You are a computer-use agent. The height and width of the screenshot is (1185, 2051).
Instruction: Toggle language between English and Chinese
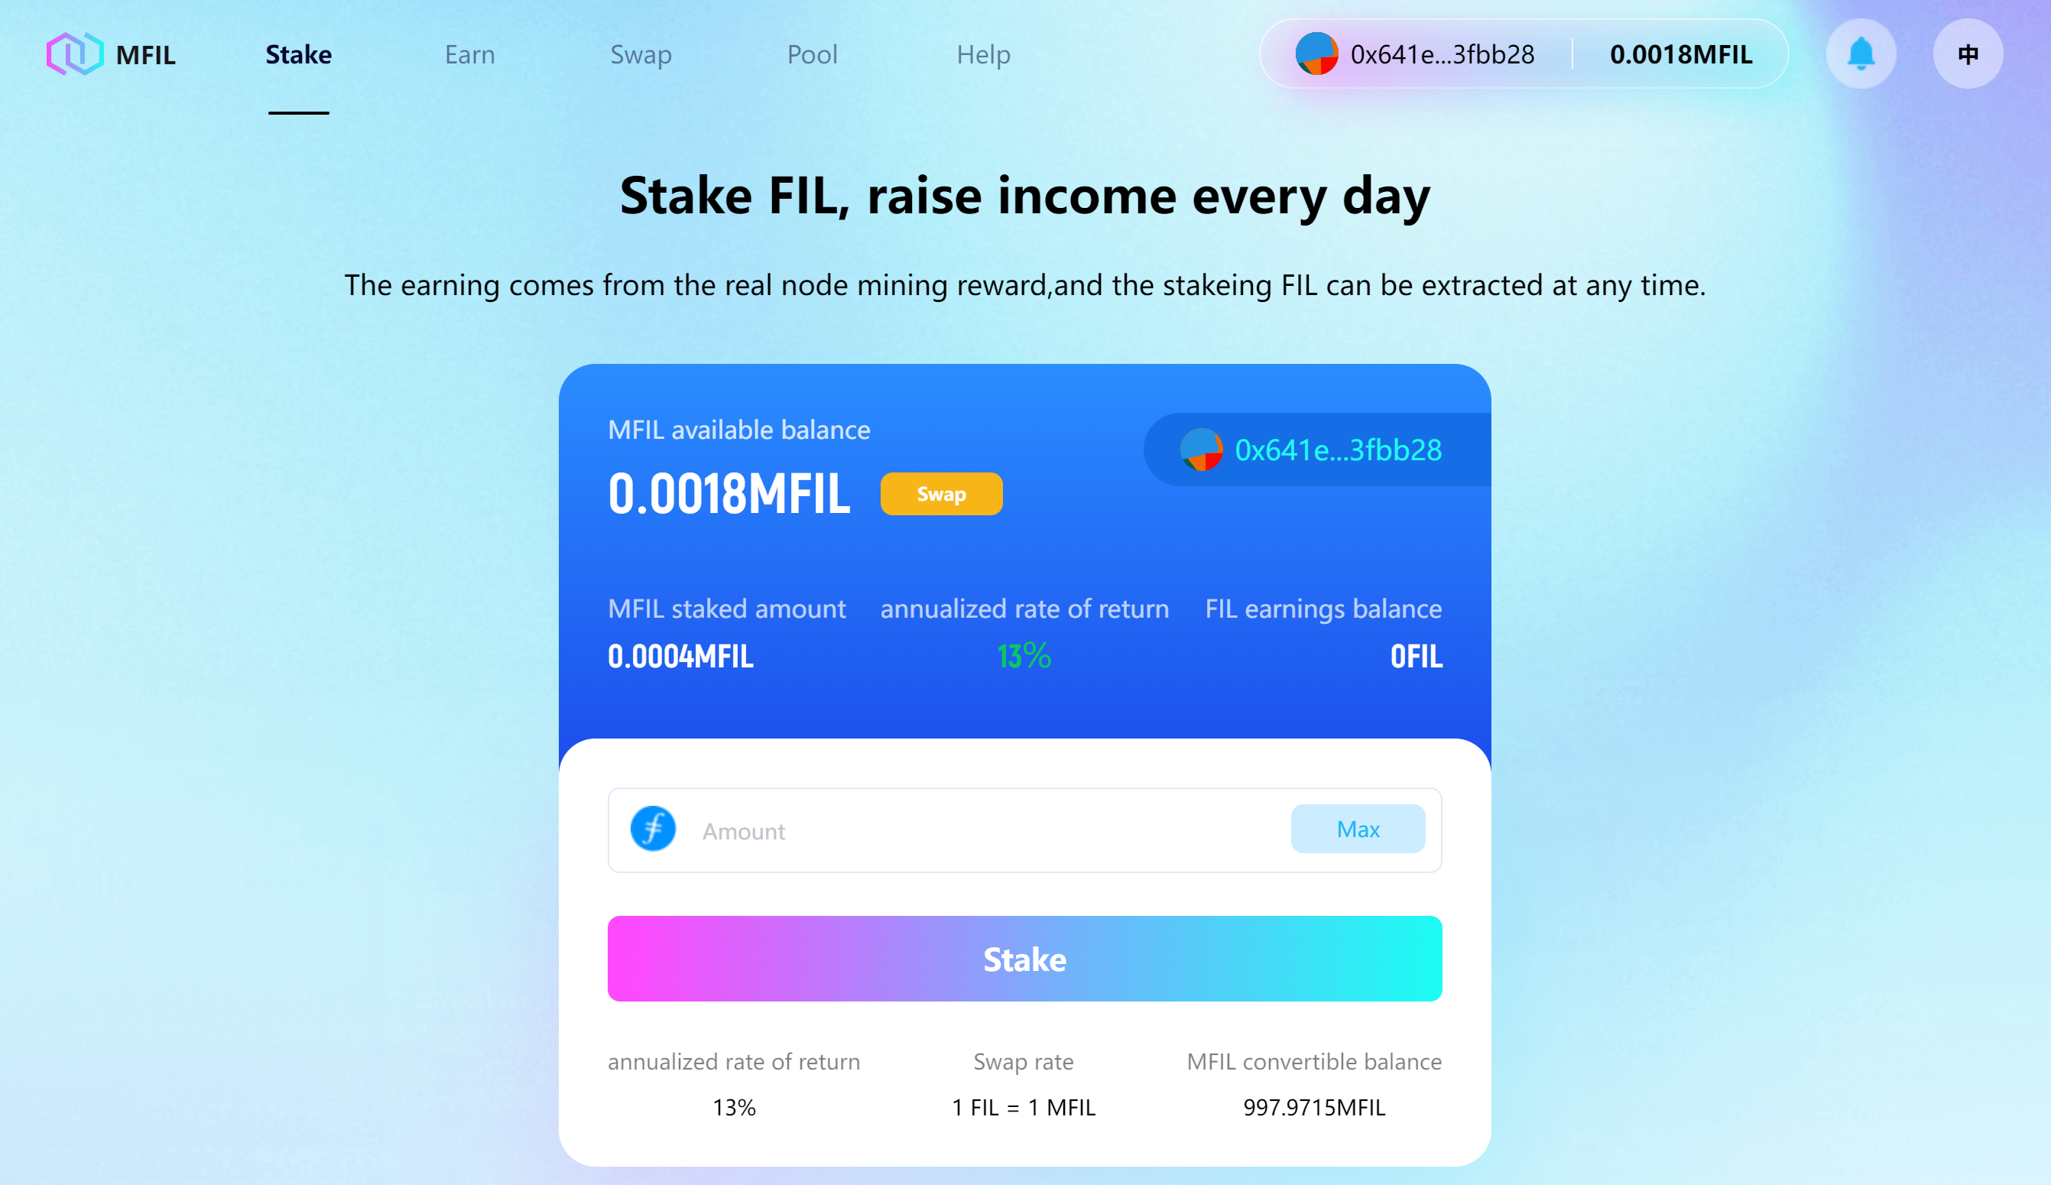(1969, 55)
